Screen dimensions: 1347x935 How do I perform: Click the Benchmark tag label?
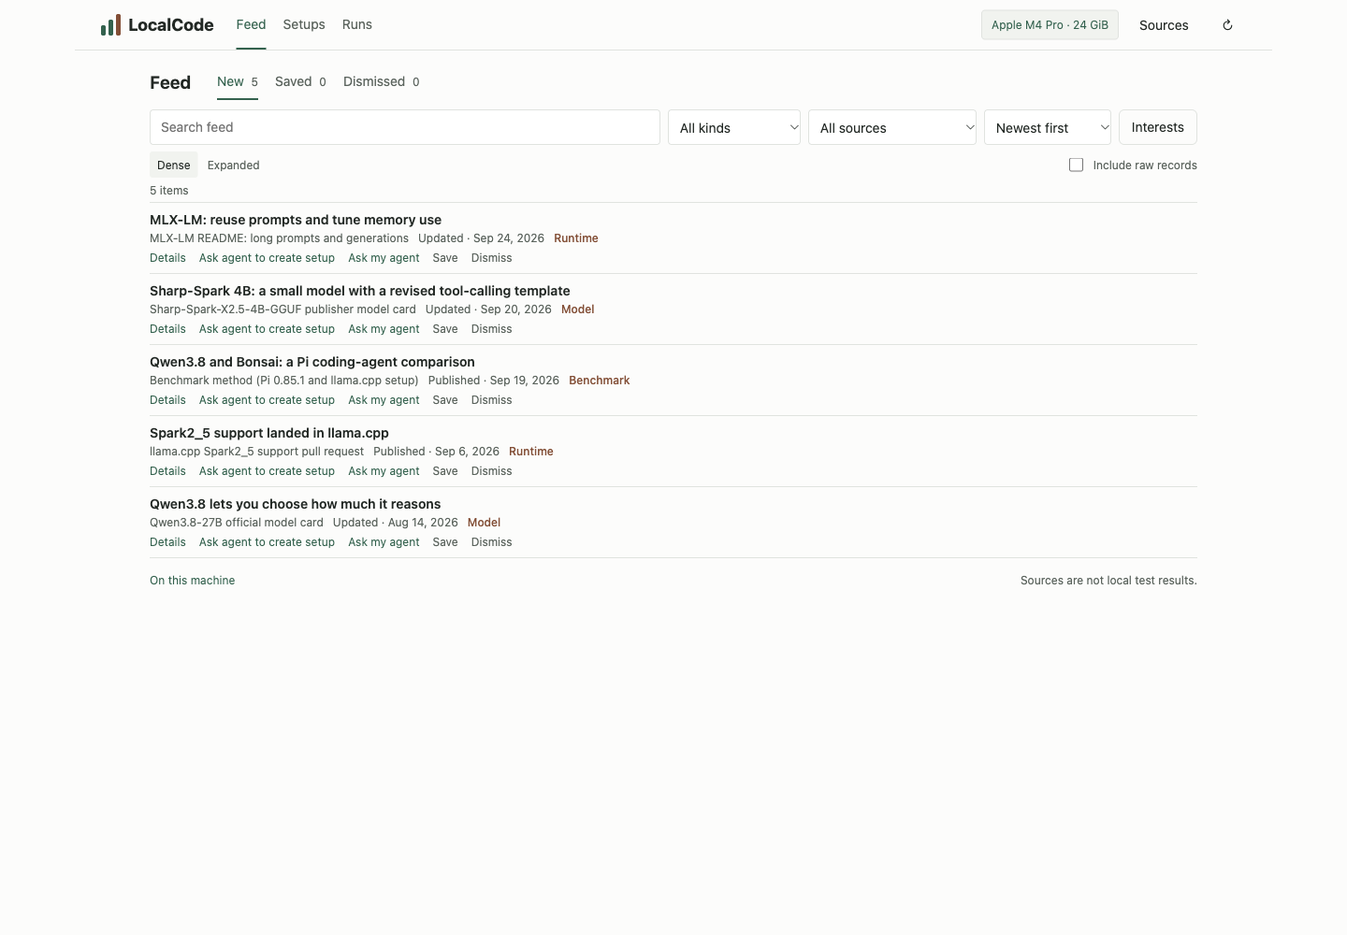pos(600,381)
